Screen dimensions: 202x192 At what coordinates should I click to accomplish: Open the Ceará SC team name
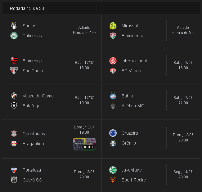[32, 180]
